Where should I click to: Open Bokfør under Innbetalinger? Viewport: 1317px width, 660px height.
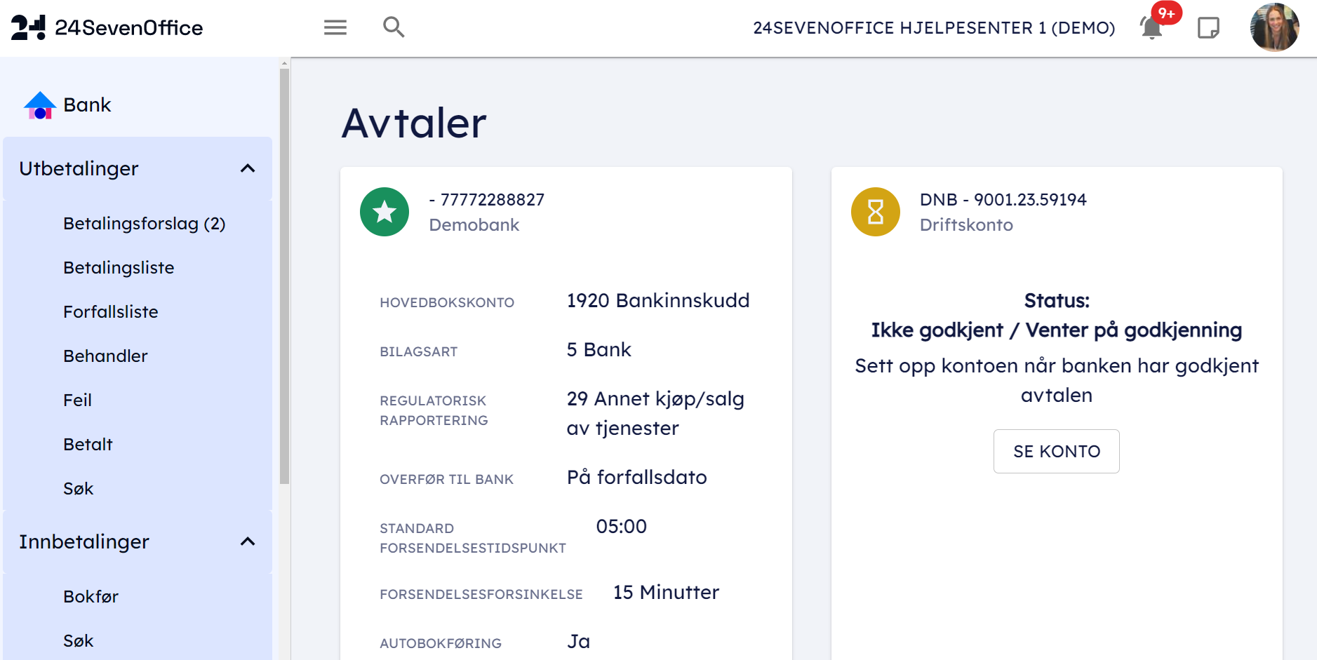pyautogui.click(x=91, y=597)
